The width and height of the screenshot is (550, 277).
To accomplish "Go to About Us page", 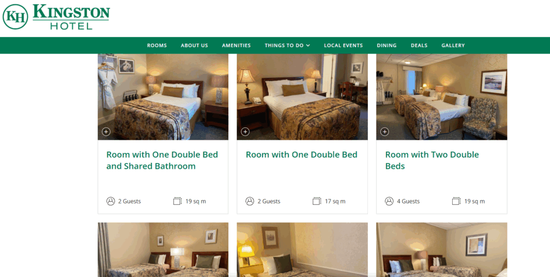I will pos(194,46).
